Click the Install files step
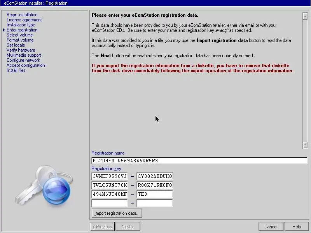Screen dimensions: 311x233 [16, 70]
